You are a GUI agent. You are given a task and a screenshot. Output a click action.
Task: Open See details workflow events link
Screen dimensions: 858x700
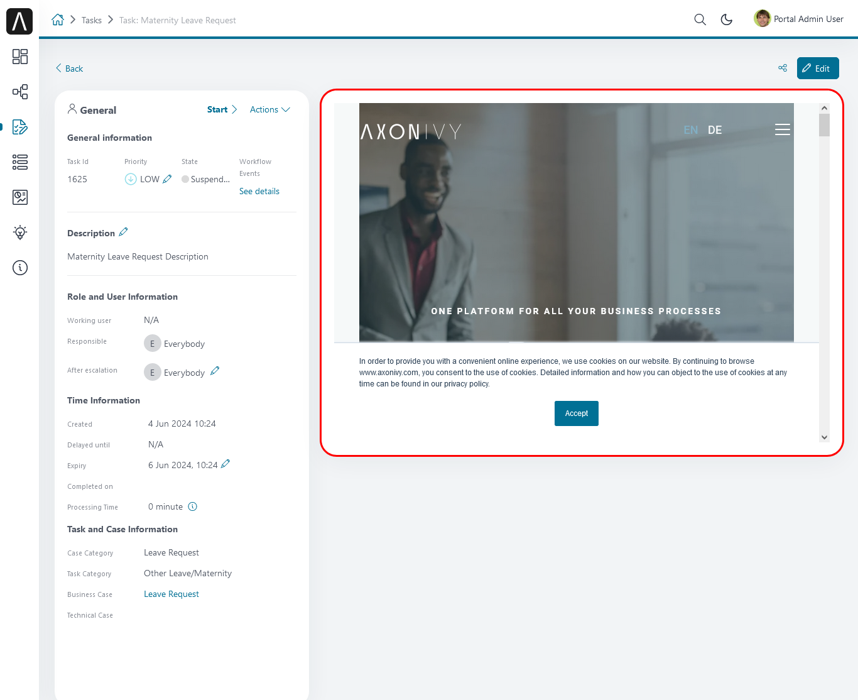(259, 191)
